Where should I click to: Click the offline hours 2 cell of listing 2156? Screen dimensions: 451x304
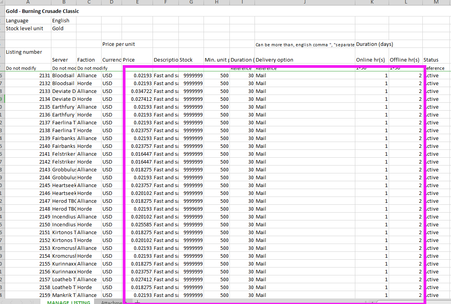click(406, 271)
